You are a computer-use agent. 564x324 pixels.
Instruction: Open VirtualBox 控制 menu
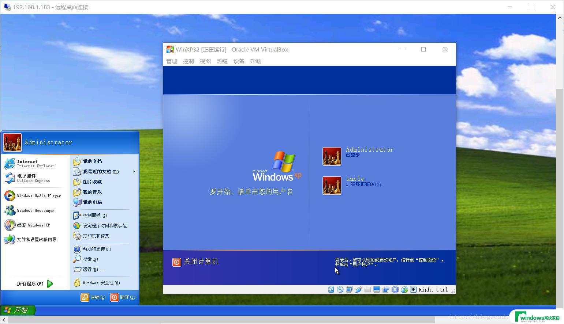click(x=188, y=61)
